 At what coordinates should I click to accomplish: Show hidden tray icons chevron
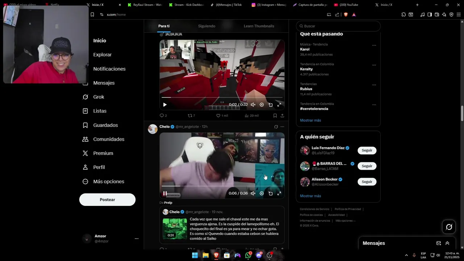pyautogui.click(x=406, y=255)
